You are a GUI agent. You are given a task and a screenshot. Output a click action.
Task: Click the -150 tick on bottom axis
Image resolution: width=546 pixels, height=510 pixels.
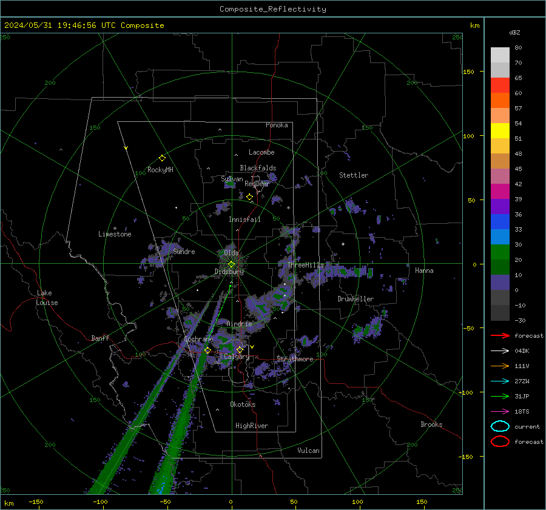pyautogui.click(x=36, y=502)
